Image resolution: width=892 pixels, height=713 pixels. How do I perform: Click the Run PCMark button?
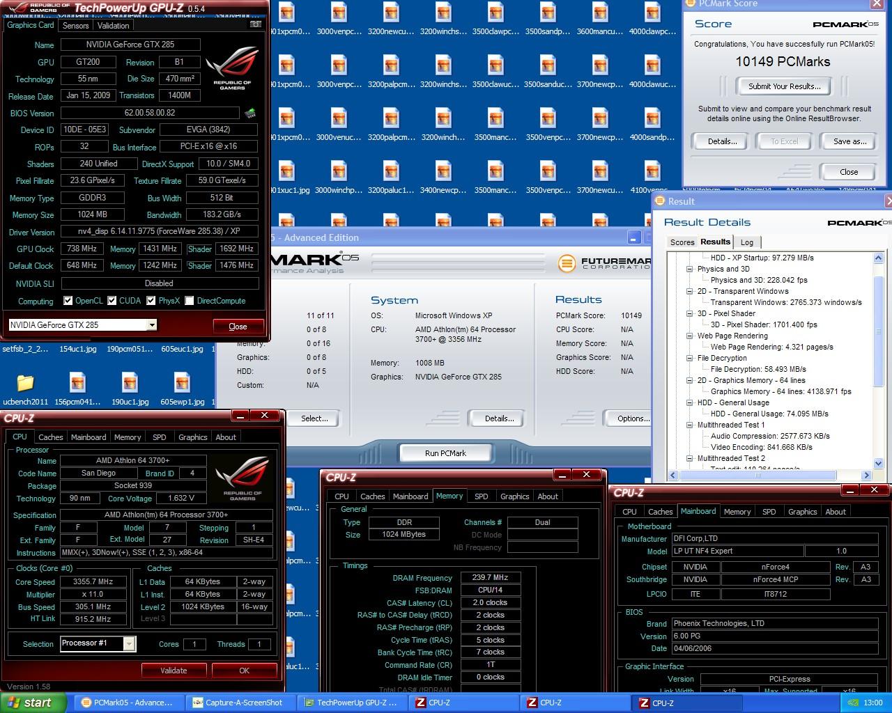[x=445, y=453]
